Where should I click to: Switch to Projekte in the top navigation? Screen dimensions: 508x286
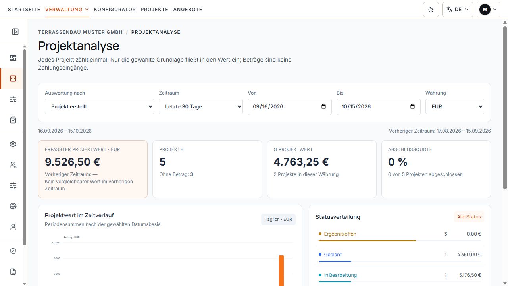(154, 10)
